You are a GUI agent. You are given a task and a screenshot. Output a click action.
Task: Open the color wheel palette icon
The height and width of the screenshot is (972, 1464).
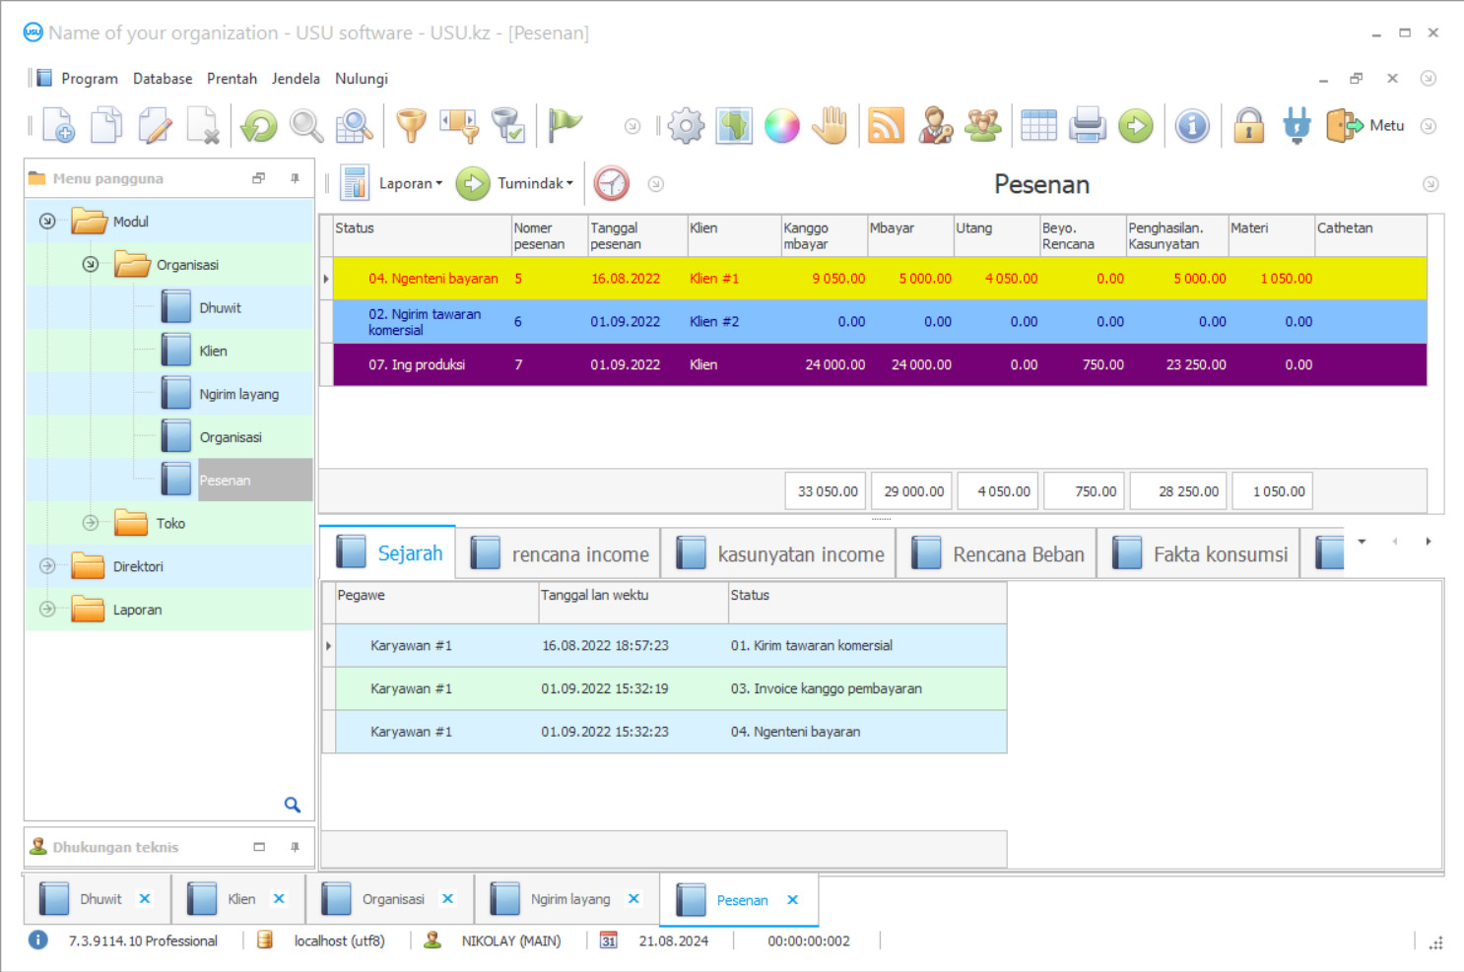(781, 125)
